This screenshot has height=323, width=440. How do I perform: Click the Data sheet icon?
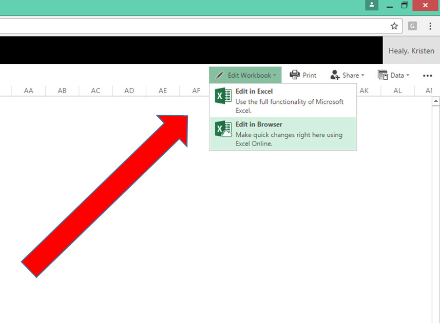[x=382, y=75]
